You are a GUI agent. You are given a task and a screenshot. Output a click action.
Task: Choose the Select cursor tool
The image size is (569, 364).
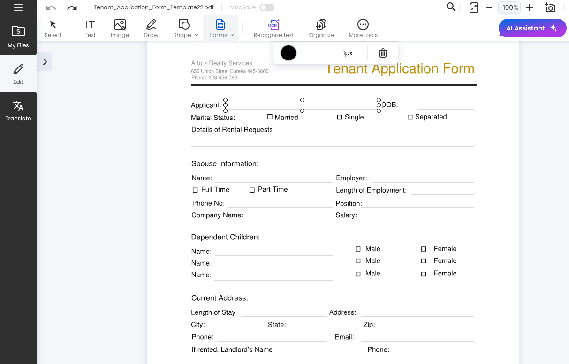(x=53, y=29)
